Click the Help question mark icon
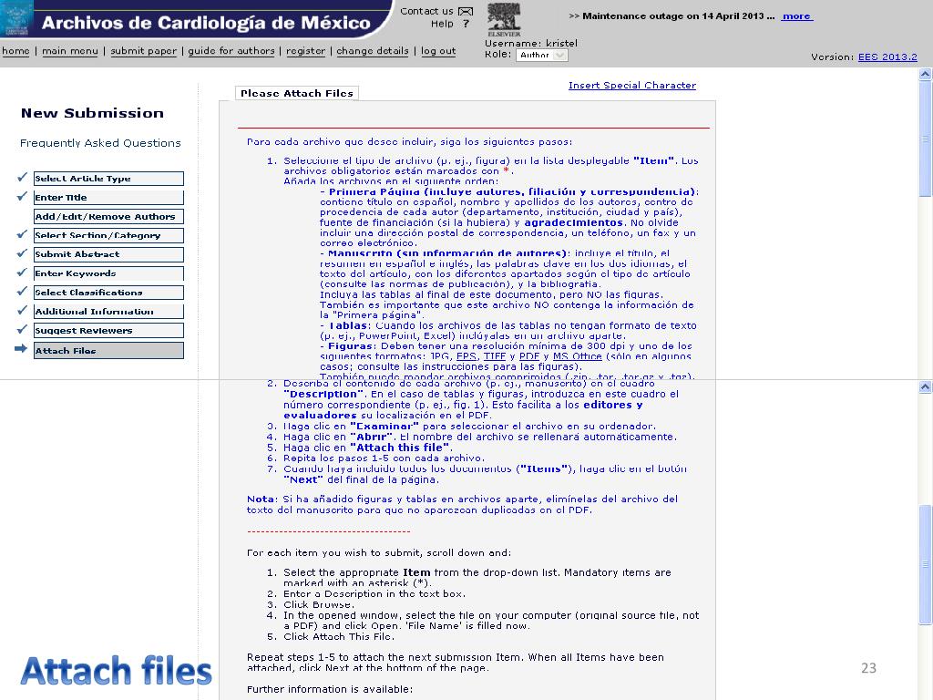This screenshot has width=933, height=700. (466, 24)
